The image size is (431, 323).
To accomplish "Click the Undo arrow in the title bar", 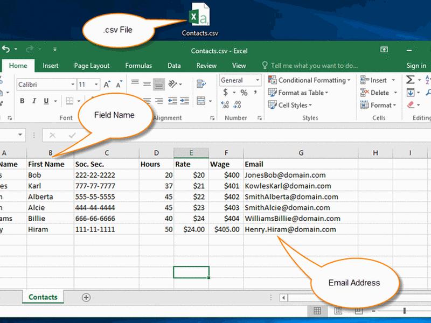I will tap(6, 49).
